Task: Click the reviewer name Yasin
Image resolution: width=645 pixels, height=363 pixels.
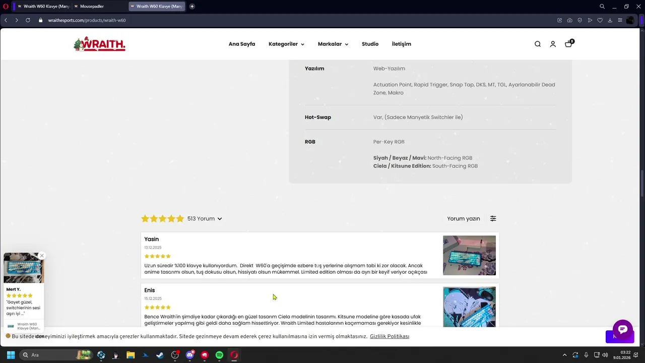Action: click(152, 239)
